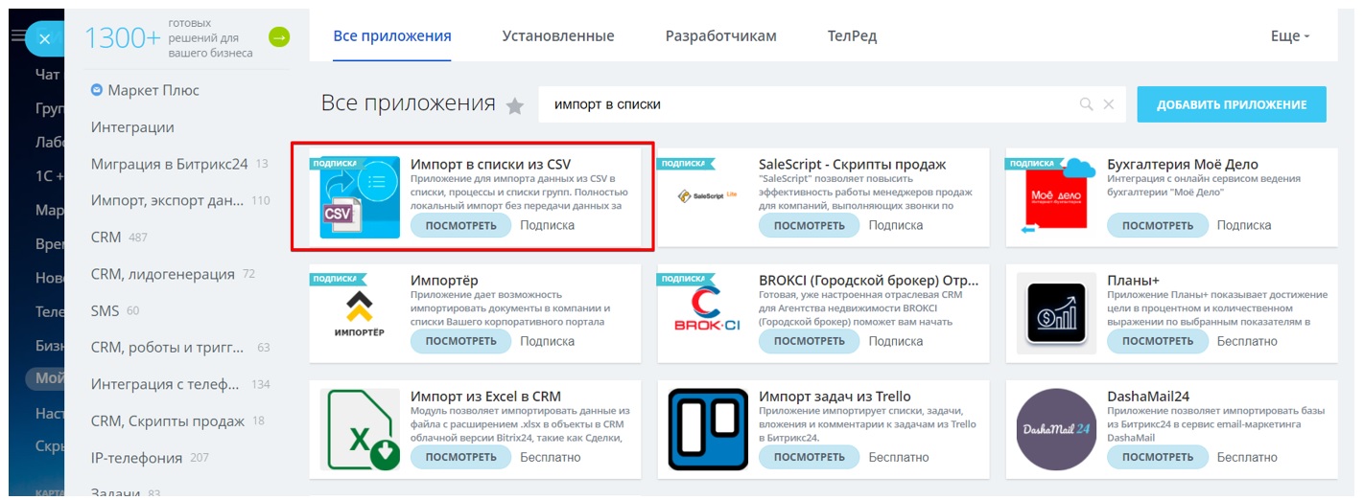Click the magnifier icon in search field
The width and height of the screenshot is (1364, 500).
coord(1087,104)
